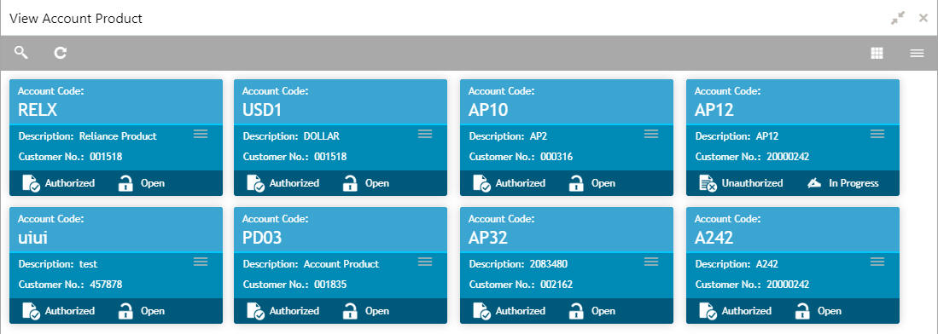Collapse the View Account Product window
The height and width of the screenshot is (334, 938).
click(x=897, y=18)
